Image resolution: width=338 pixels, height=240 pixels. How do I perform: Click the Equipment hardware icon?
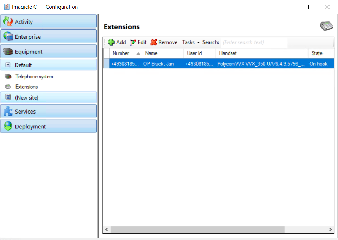[x=8, y=52]
